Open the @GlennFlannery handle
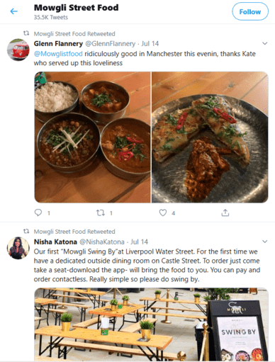This screenshot has height=362, width=275. 110,44
